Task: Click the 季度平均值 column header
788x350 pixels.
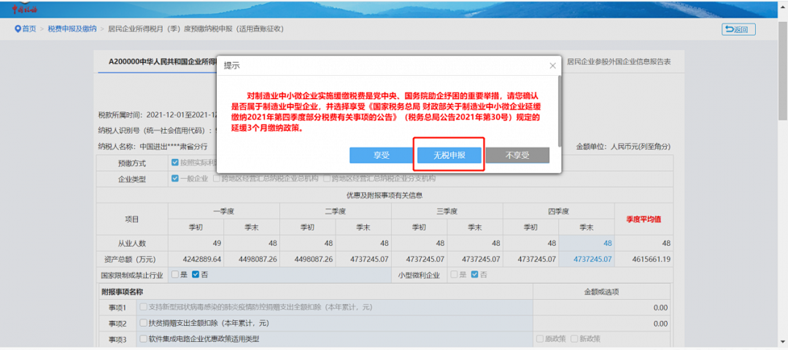Action: 643,219
